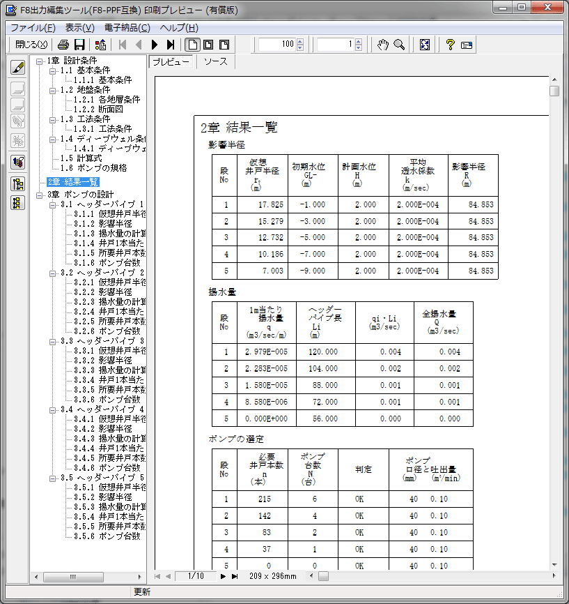569x604 pixels.
Task: Click the fifth icon in the left sidebar
Action: pyautogui.click(x=17, y=141)
